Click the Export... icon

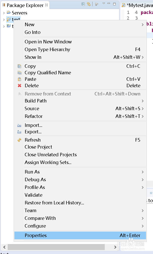point(19,132)
